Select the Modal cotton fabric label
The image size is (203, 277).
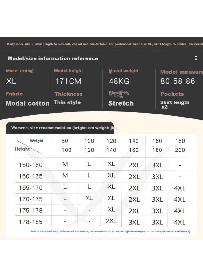[27, 103]
